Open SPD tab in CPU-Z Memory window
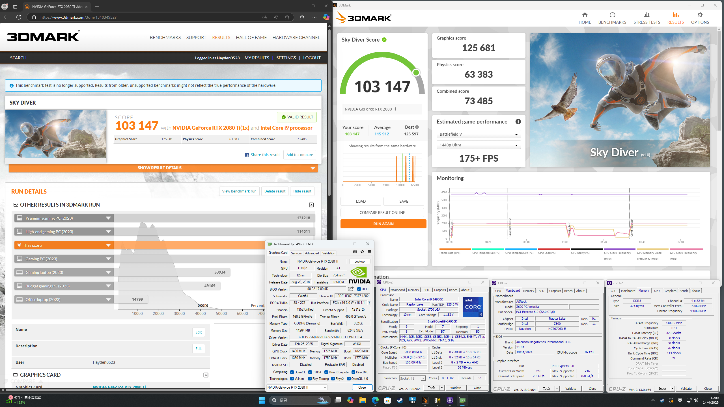 [657, 291]
